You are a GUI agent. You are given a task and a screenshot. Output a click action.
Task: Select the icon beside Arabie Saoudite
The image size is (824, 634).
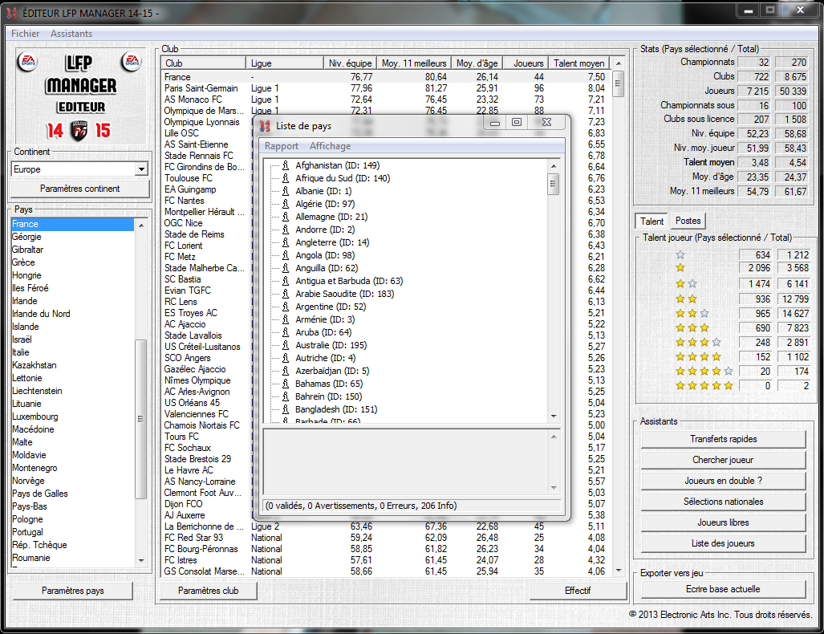(x=286, y=294)
